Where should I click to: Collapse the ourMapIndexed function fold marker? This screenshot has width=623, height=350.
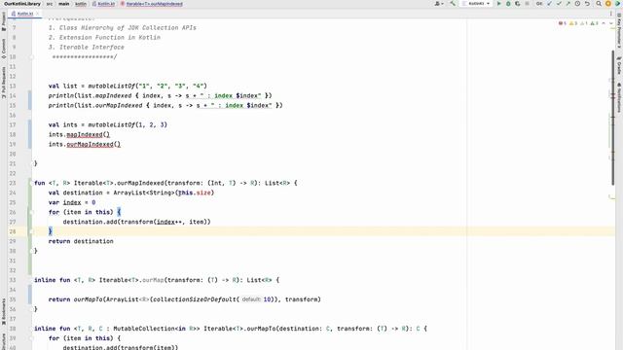[x=31, y=183]
